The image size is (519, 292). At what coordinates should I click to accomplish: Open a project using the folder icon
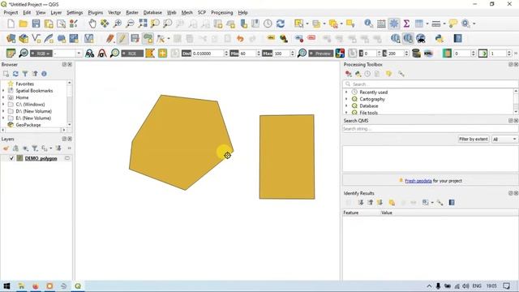tap(24, 24)
